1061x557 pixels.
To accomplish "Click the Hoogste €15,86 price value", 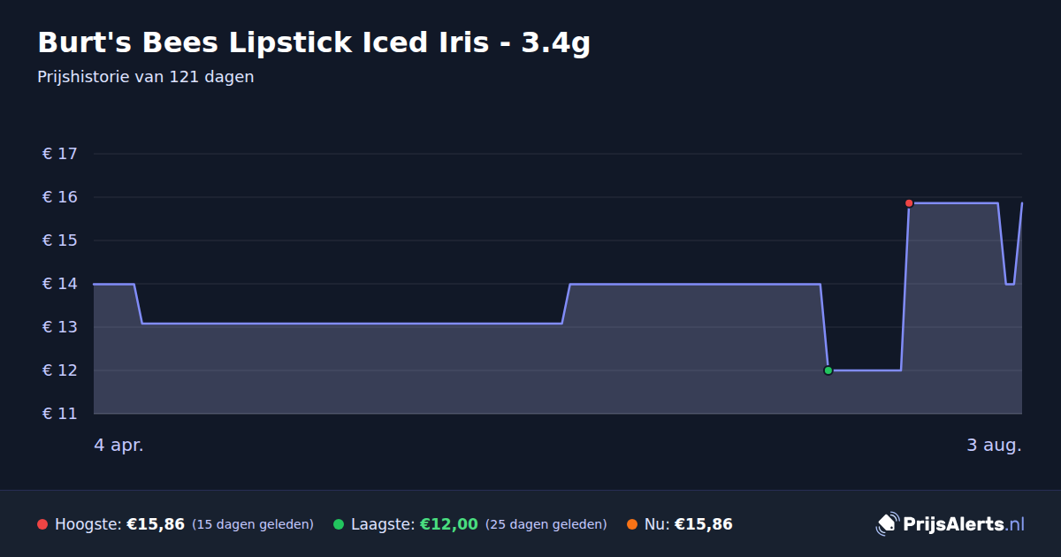I will pyautogui.click(x=156, y=524).
